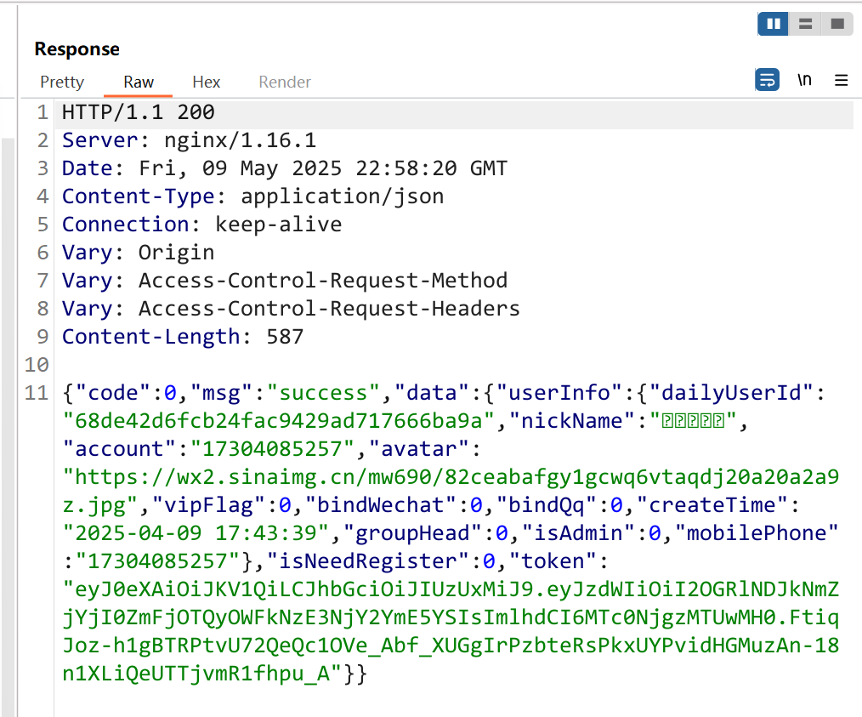Click line number 11 in the gutter
862x717 pixels.
click(37, 393)
